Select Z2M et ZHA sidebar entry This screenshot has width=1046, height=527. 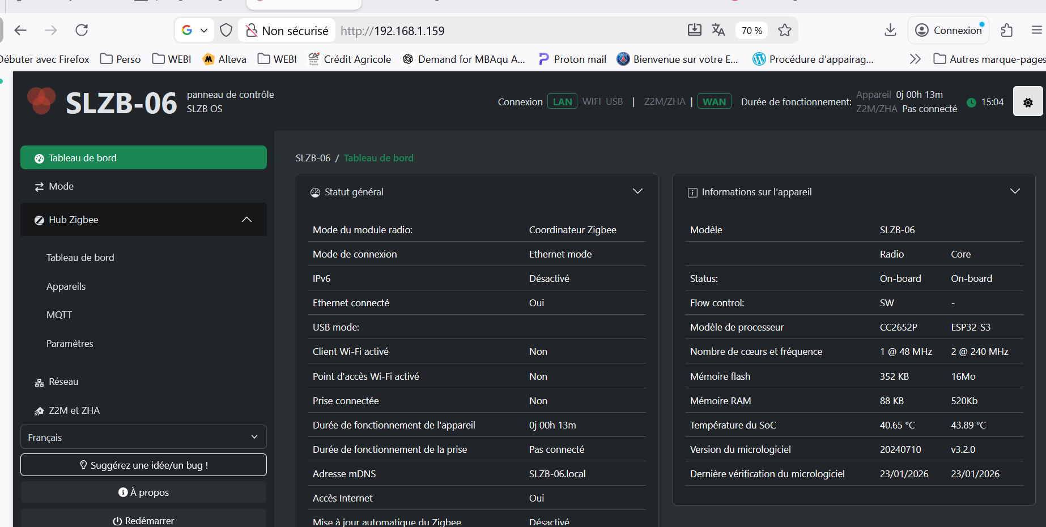[74, 410]
